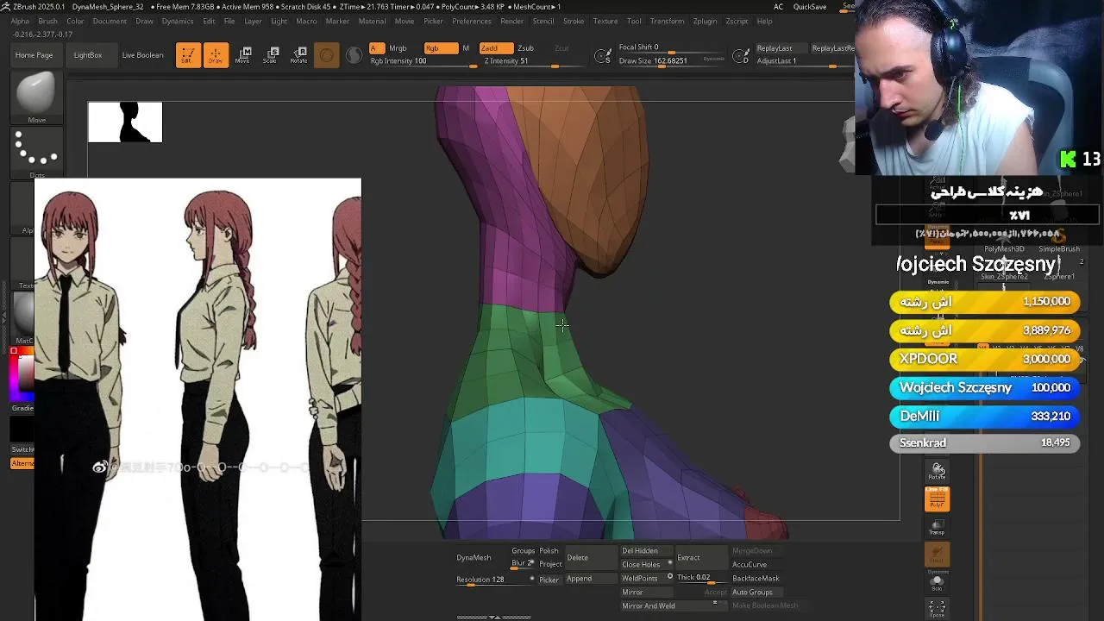Screen dimensions: 1104x621
Task: Activate the Edit mode button
Action: tap(188, 55)
